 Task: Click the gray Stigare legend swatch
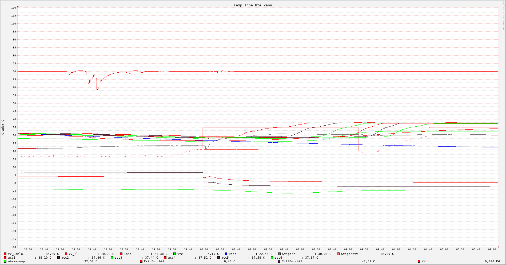click(x=279, y=254)
